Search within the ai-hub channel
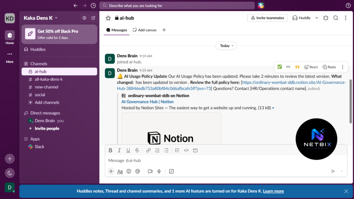The width and height of the screenshot is (354, 199). 336,18
